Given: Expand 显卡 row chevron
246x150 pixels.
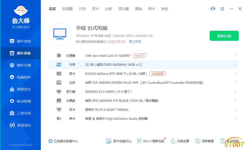Looking at the screenshot, I should 235,73.
